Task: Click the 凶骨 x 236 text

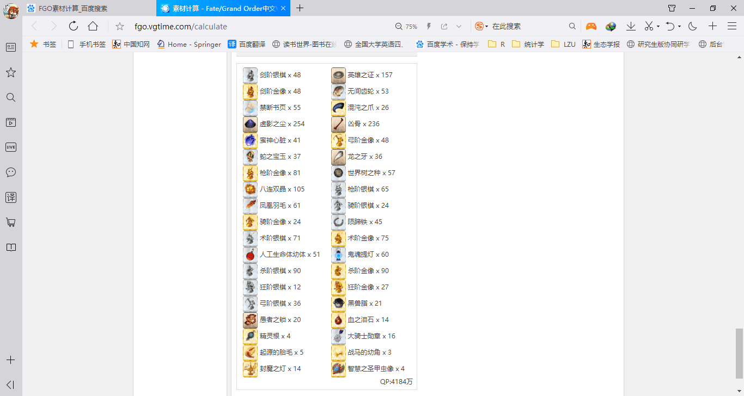Action: click(364, 124)
